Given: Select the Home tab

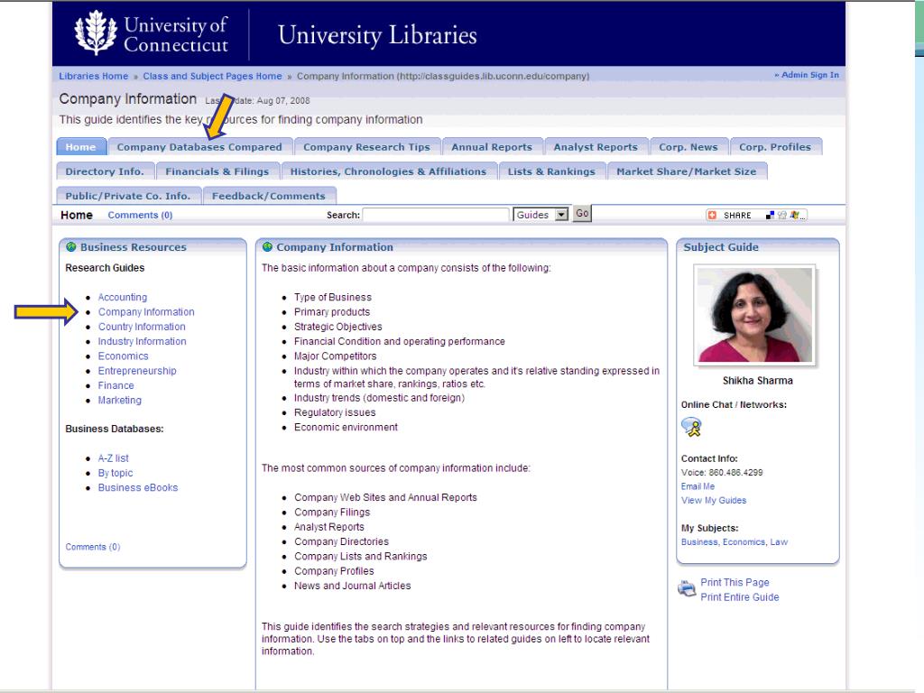Looking at the screenshot, I should click(81, 147).
